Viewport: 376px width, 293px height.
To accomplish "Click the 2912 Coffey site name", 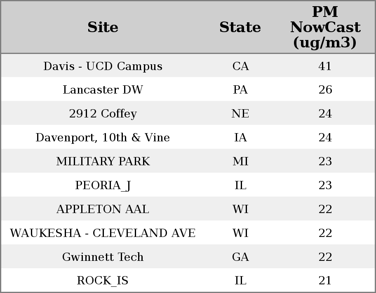I will [x=103, y=114].
